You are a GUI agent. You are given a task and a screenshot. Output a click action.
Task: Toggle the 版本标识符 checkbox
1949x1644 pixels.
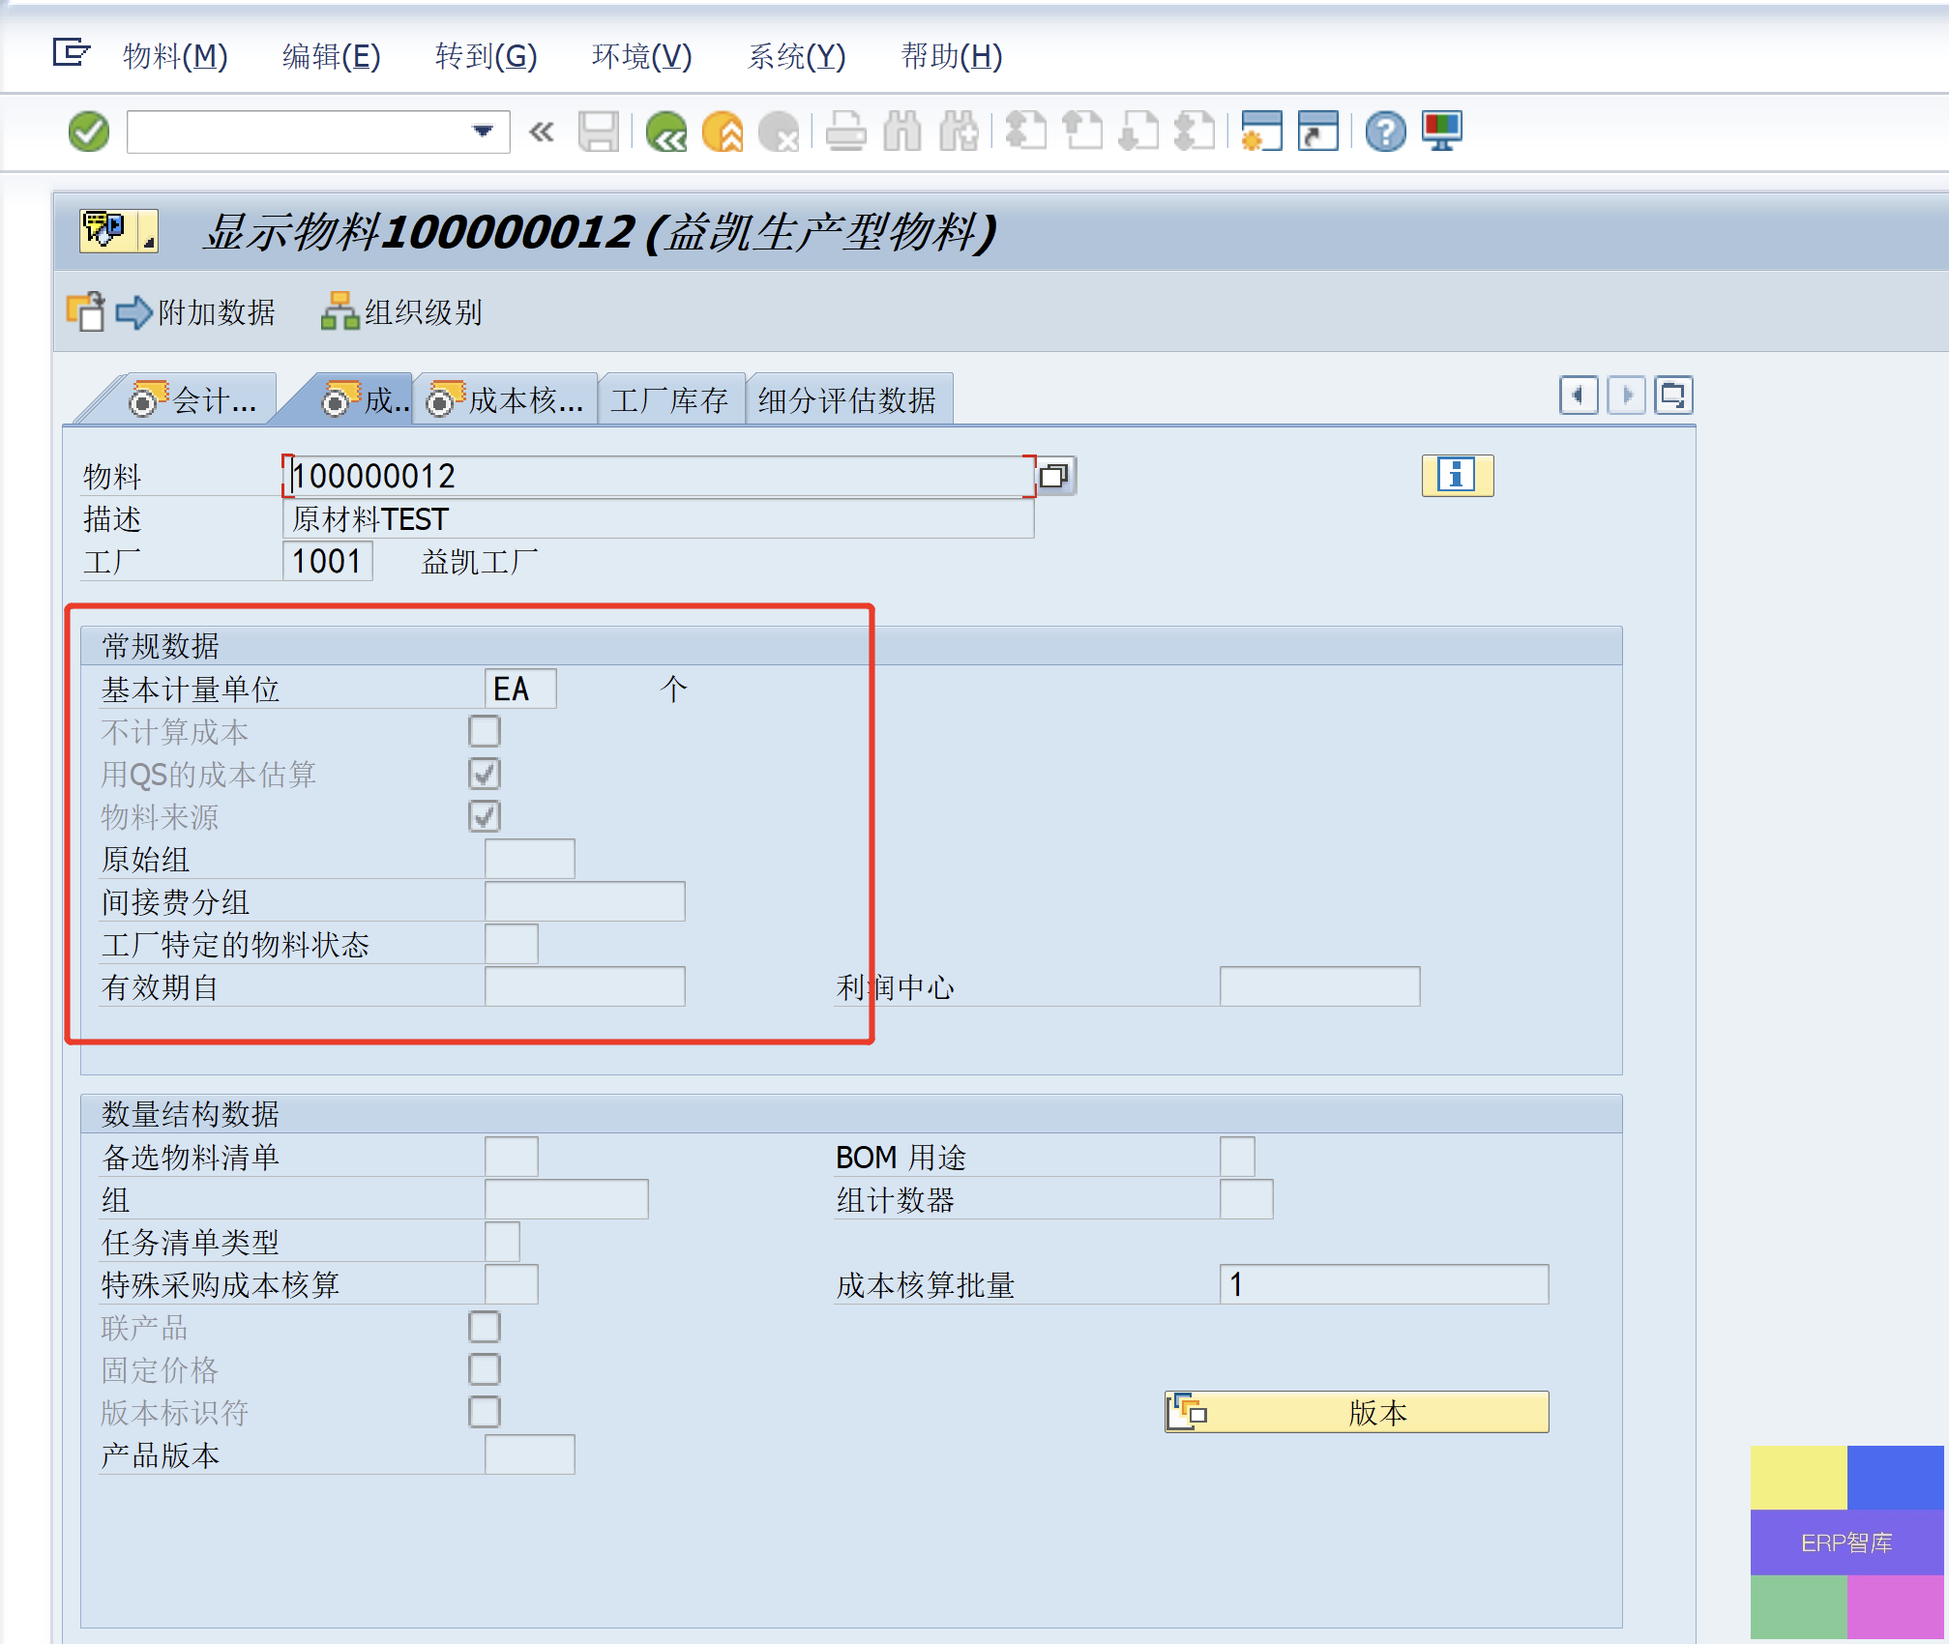click(485, 1412)
